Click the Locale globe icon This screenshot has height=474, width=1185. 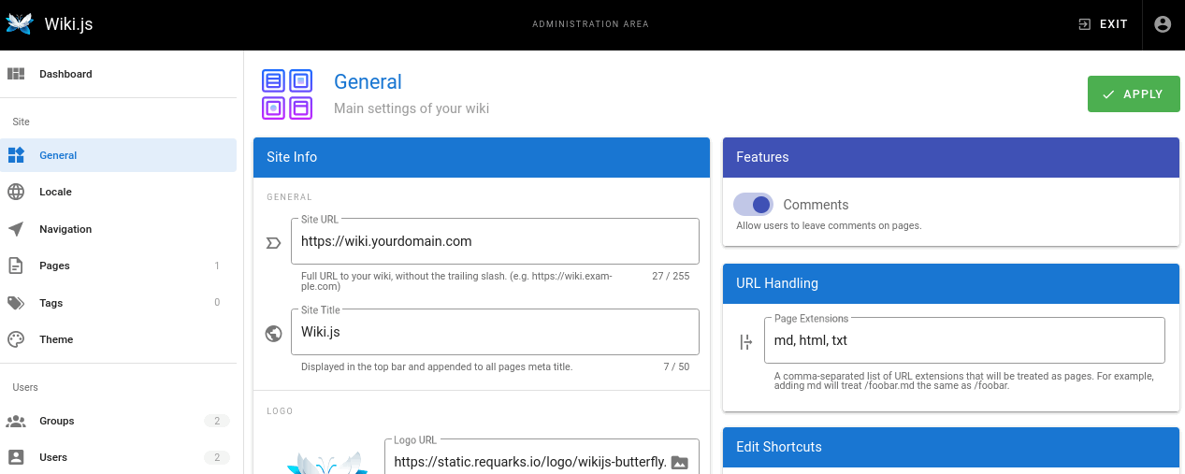pos(16,192)
